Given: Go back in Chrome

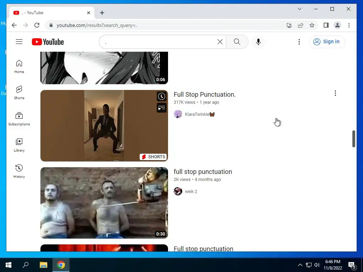Looking at the screenshot, I should 14,25.
